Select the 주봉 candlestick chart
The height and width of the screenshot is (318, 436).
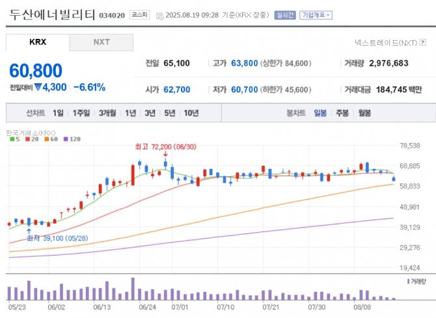(x=342, y=113)
